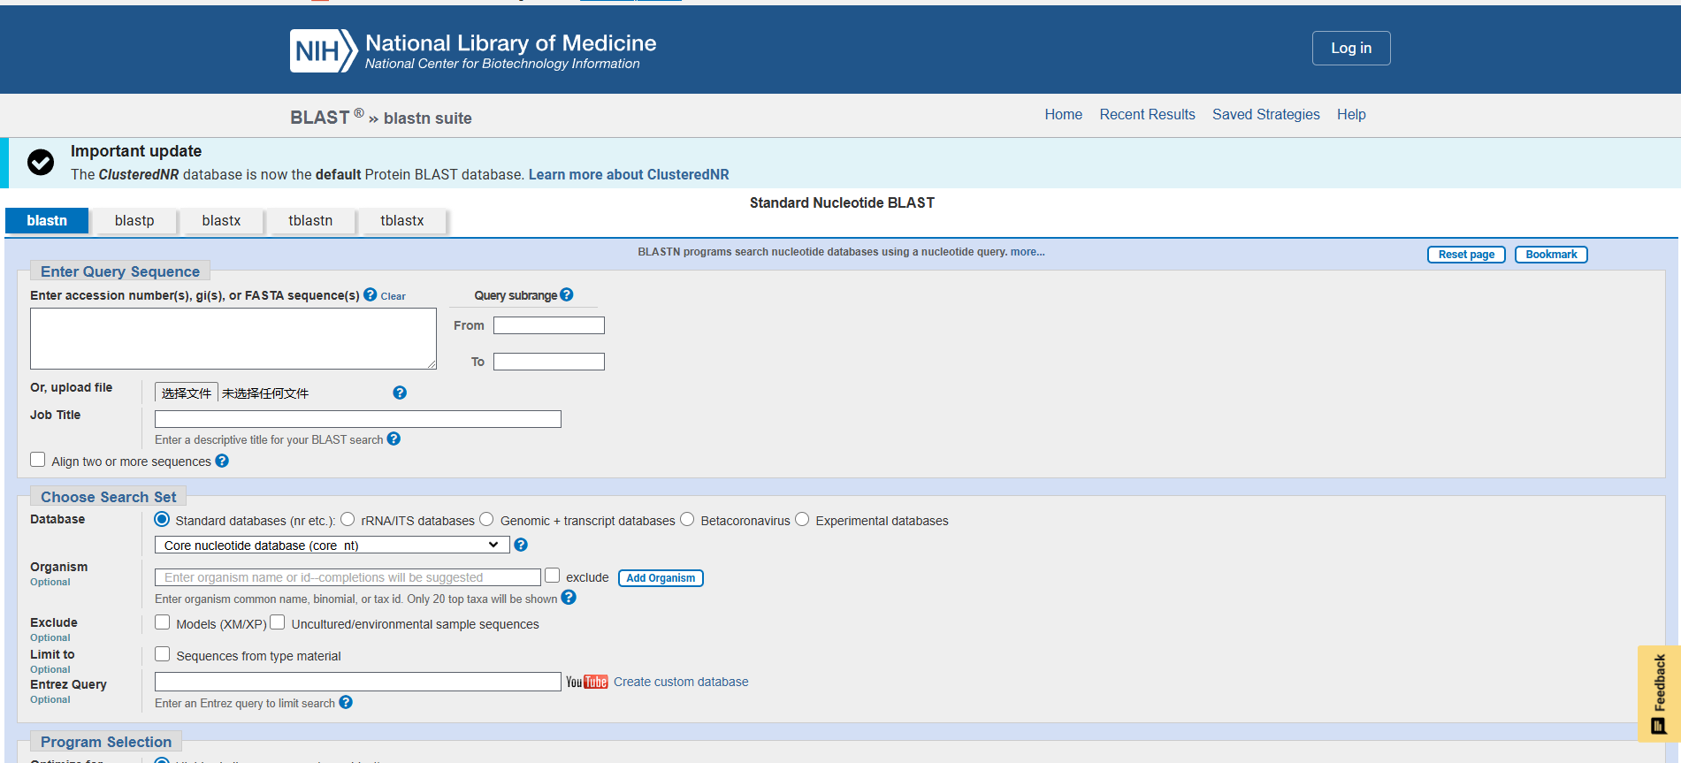Open help icon next to database dropdown
The height and width of the screenshot is (763, 1681).
pos(521,545)
